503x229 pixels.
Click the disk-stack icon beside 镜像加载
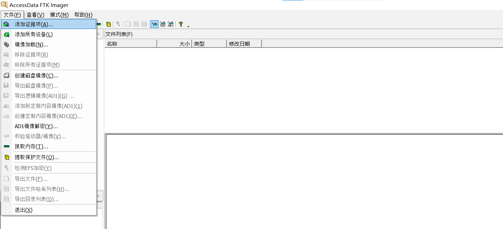click(x=6, y=44)
